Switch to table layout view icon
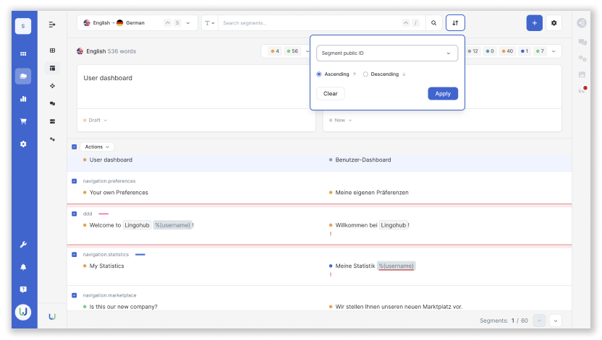Image resolution: width=602 pixels, height=340 pixels. pyautogui.click(x=52, y=68)
